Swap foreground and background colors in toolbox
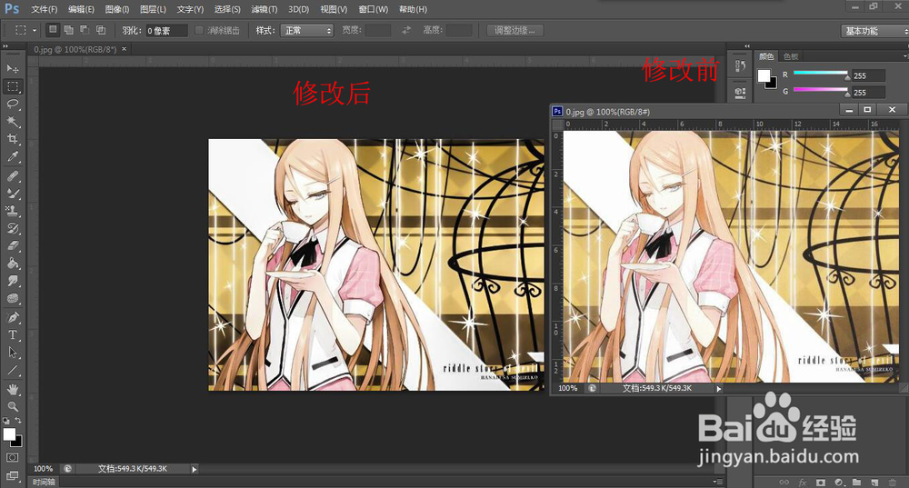Image resolution: width=909 pixels, height=488 pixels. (x=18, y=421)
